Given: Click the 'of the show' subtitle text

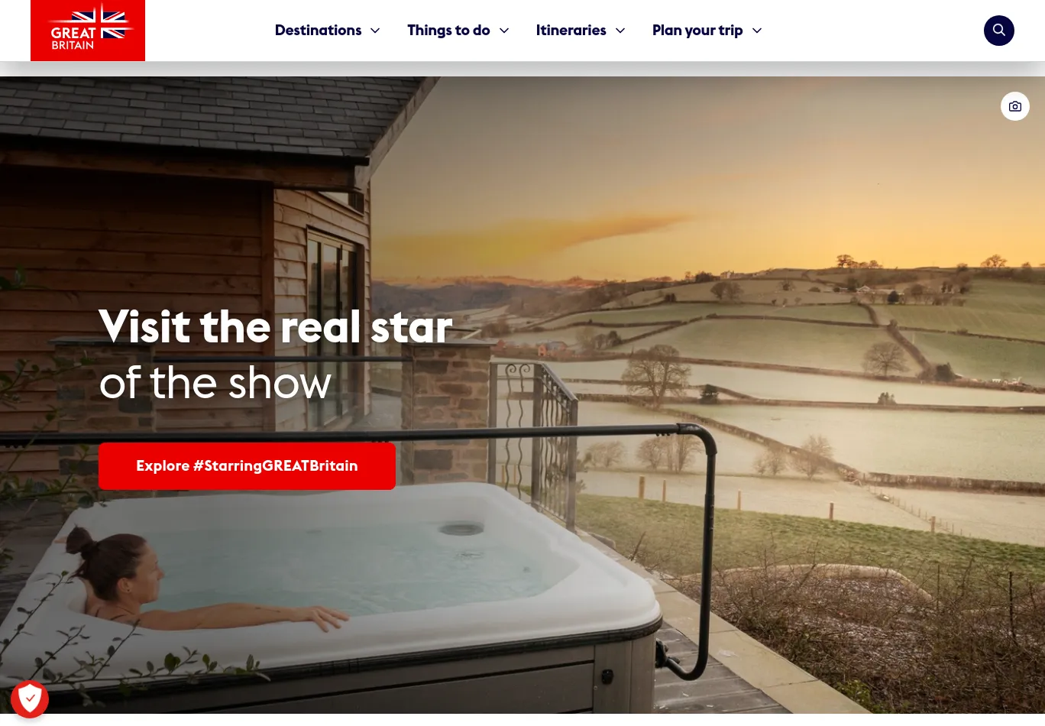Looking at the screenshot, I should click(215, 383).
